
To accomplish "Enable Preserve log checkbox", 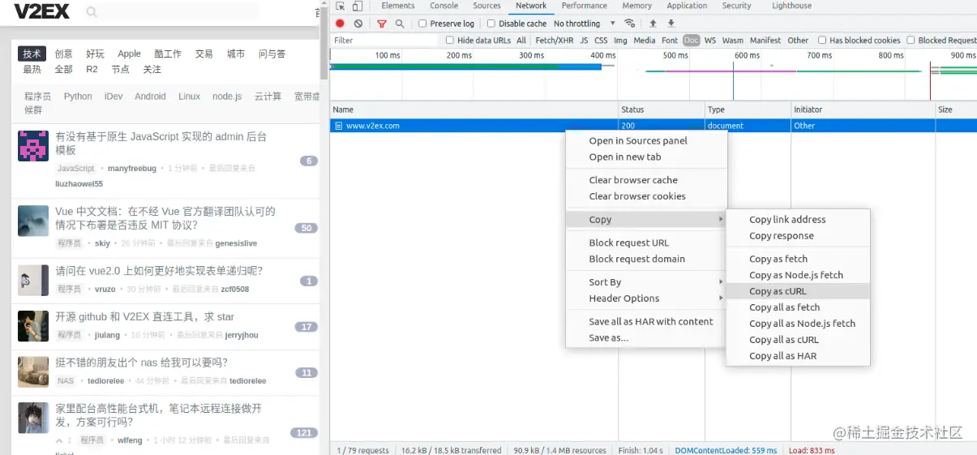I will 422,24.
